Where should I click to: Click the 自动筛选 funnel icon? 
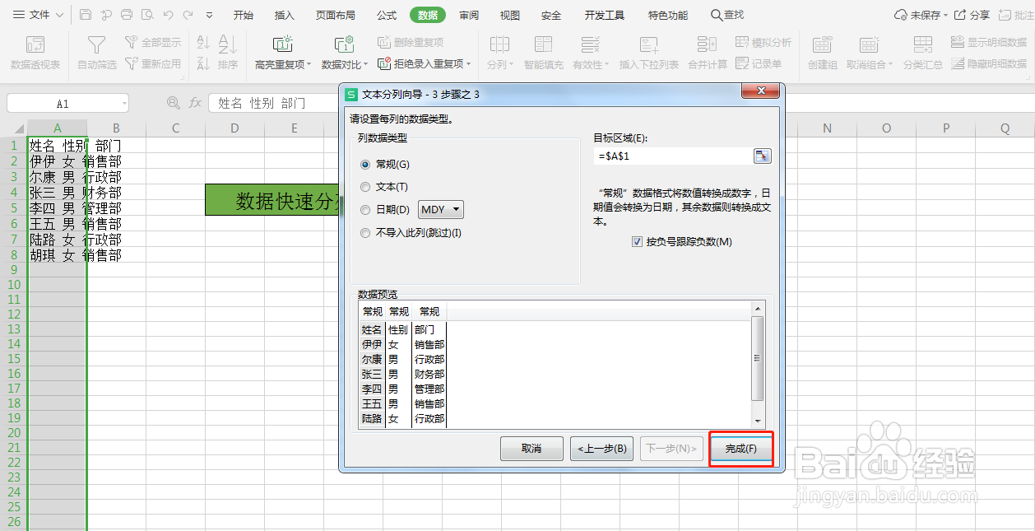coord(97,45)
